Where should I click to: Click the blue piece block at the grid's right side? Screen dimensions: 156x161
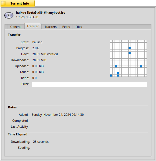point(141,67)
